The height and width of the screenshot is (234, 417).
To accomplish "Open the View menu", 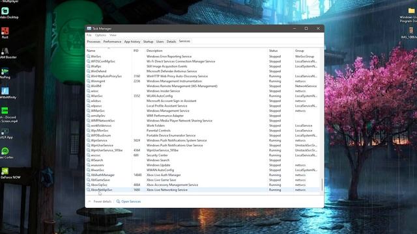I will coord(113,35).
